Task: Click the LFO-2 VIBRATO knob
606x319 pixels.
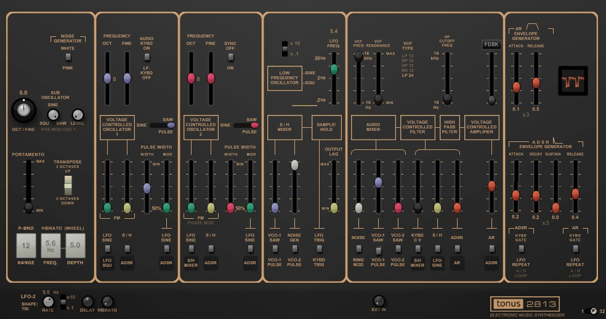Action: 107,301
